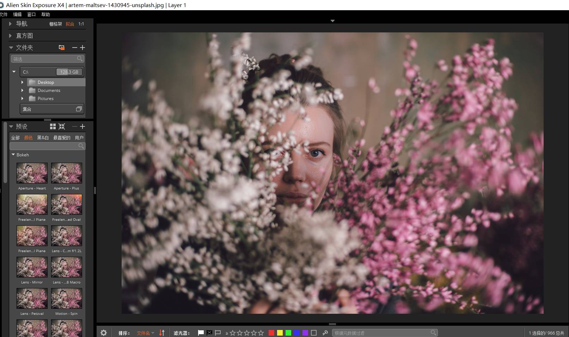Collapse all presets with the inward arrows icon
The width and height of the screenshot is (569, 337).
click(x=62, y=126)
